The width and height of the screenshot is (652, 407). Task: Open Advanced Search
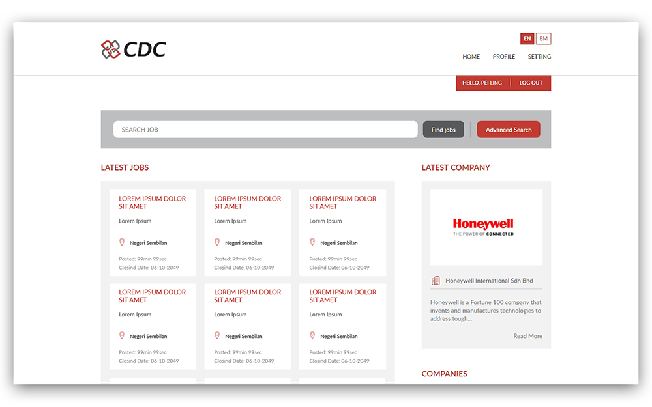click(x=509, y=130)
